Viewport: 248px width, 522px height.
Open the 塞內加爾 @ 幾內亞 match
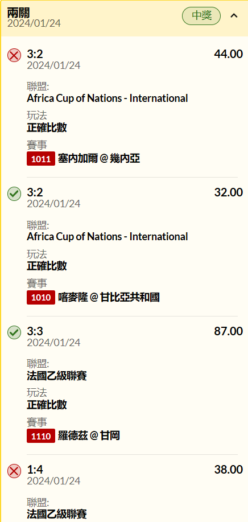point(99,159)
